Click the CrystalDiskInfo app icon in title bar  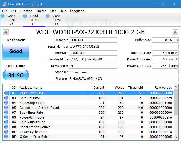coord(5,4)
